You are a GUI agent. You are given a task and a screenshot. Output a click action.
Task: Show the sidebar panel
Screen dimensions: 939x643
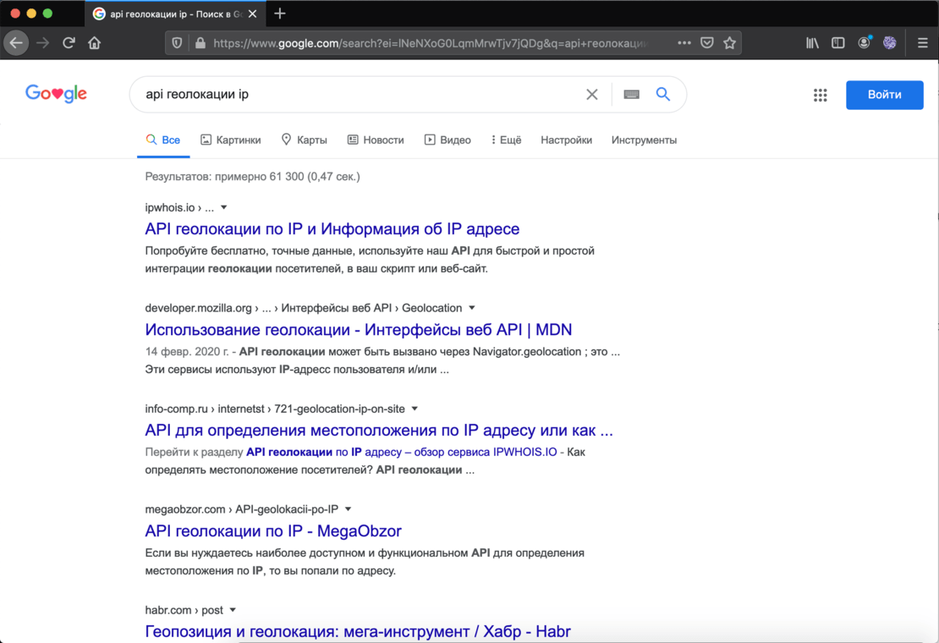pos(837,43)
